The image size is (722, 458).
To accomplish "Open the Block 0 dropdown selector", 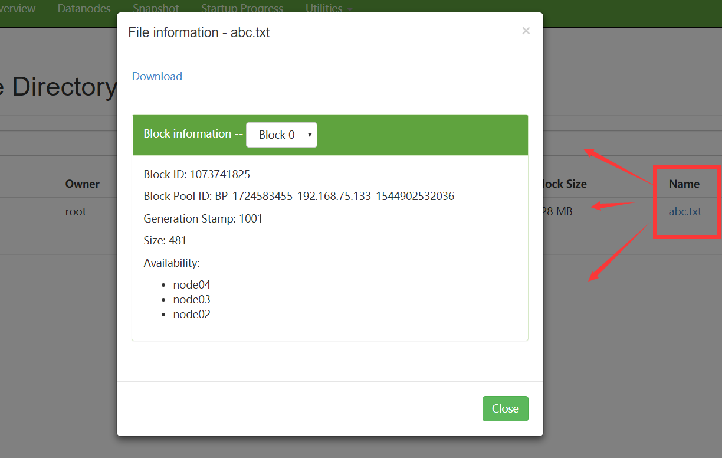I will 281,135.
